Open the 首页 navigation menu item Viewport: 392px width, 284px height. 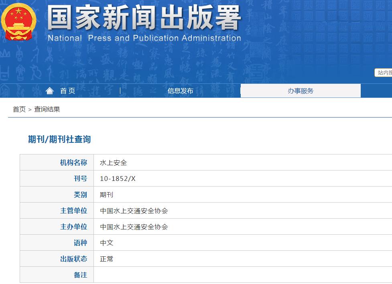67,91
